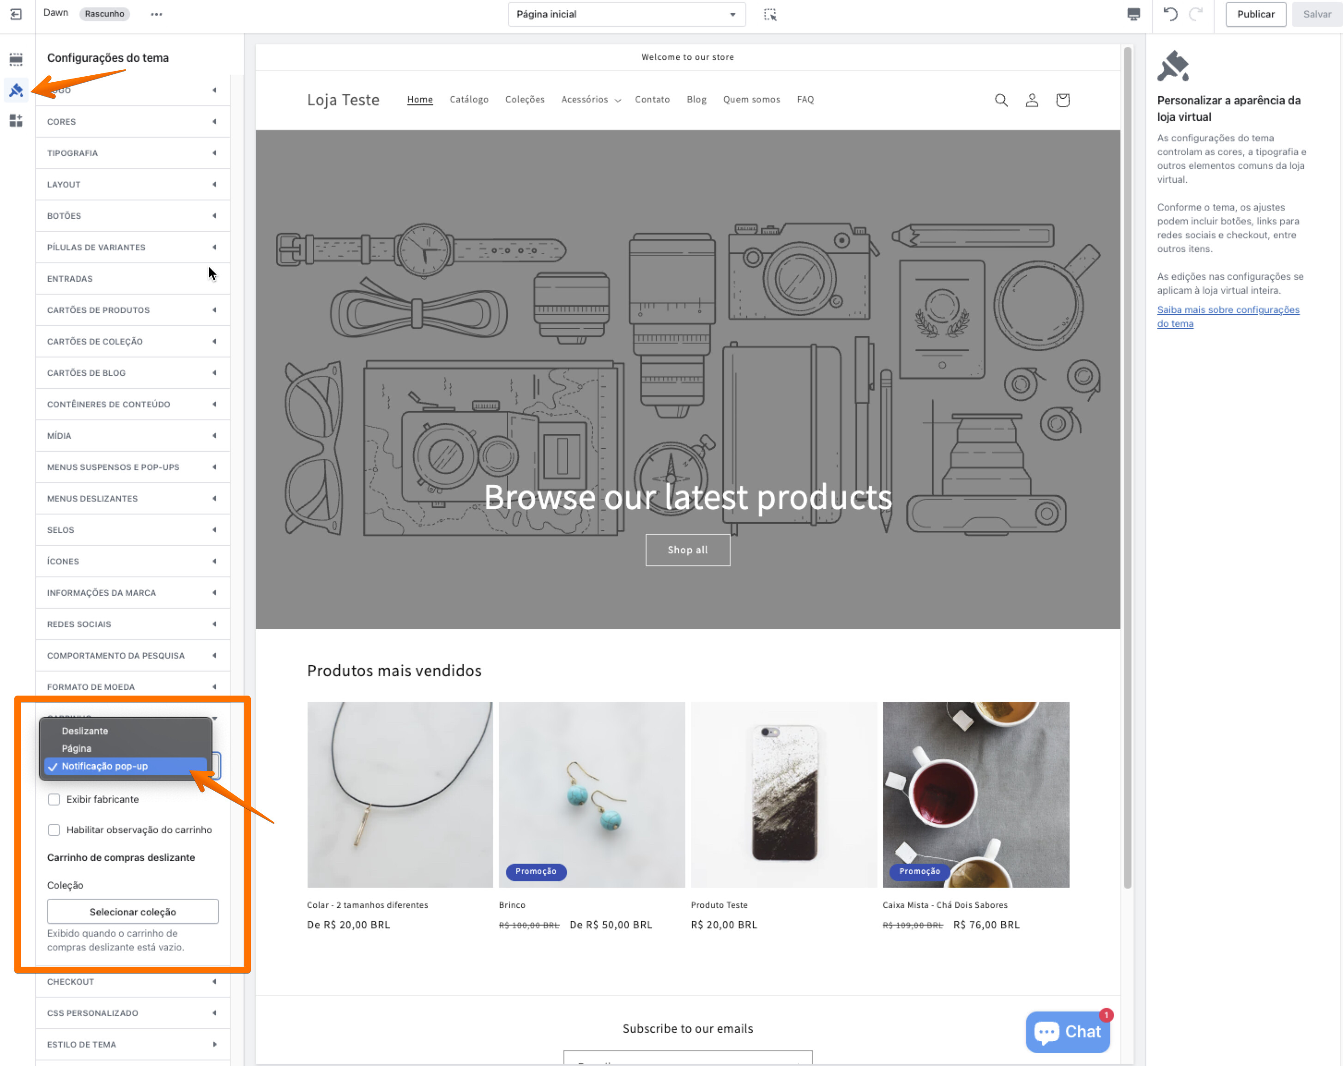Click the cart bag icon
Image resolution: width=1343 pixels, height=1066 pixels.
[x=1062, y=100]
